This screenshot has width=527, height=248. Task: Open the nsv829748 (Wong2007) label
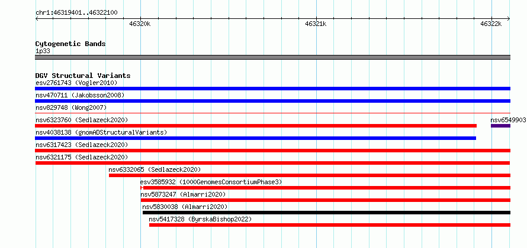pos(71,107)
